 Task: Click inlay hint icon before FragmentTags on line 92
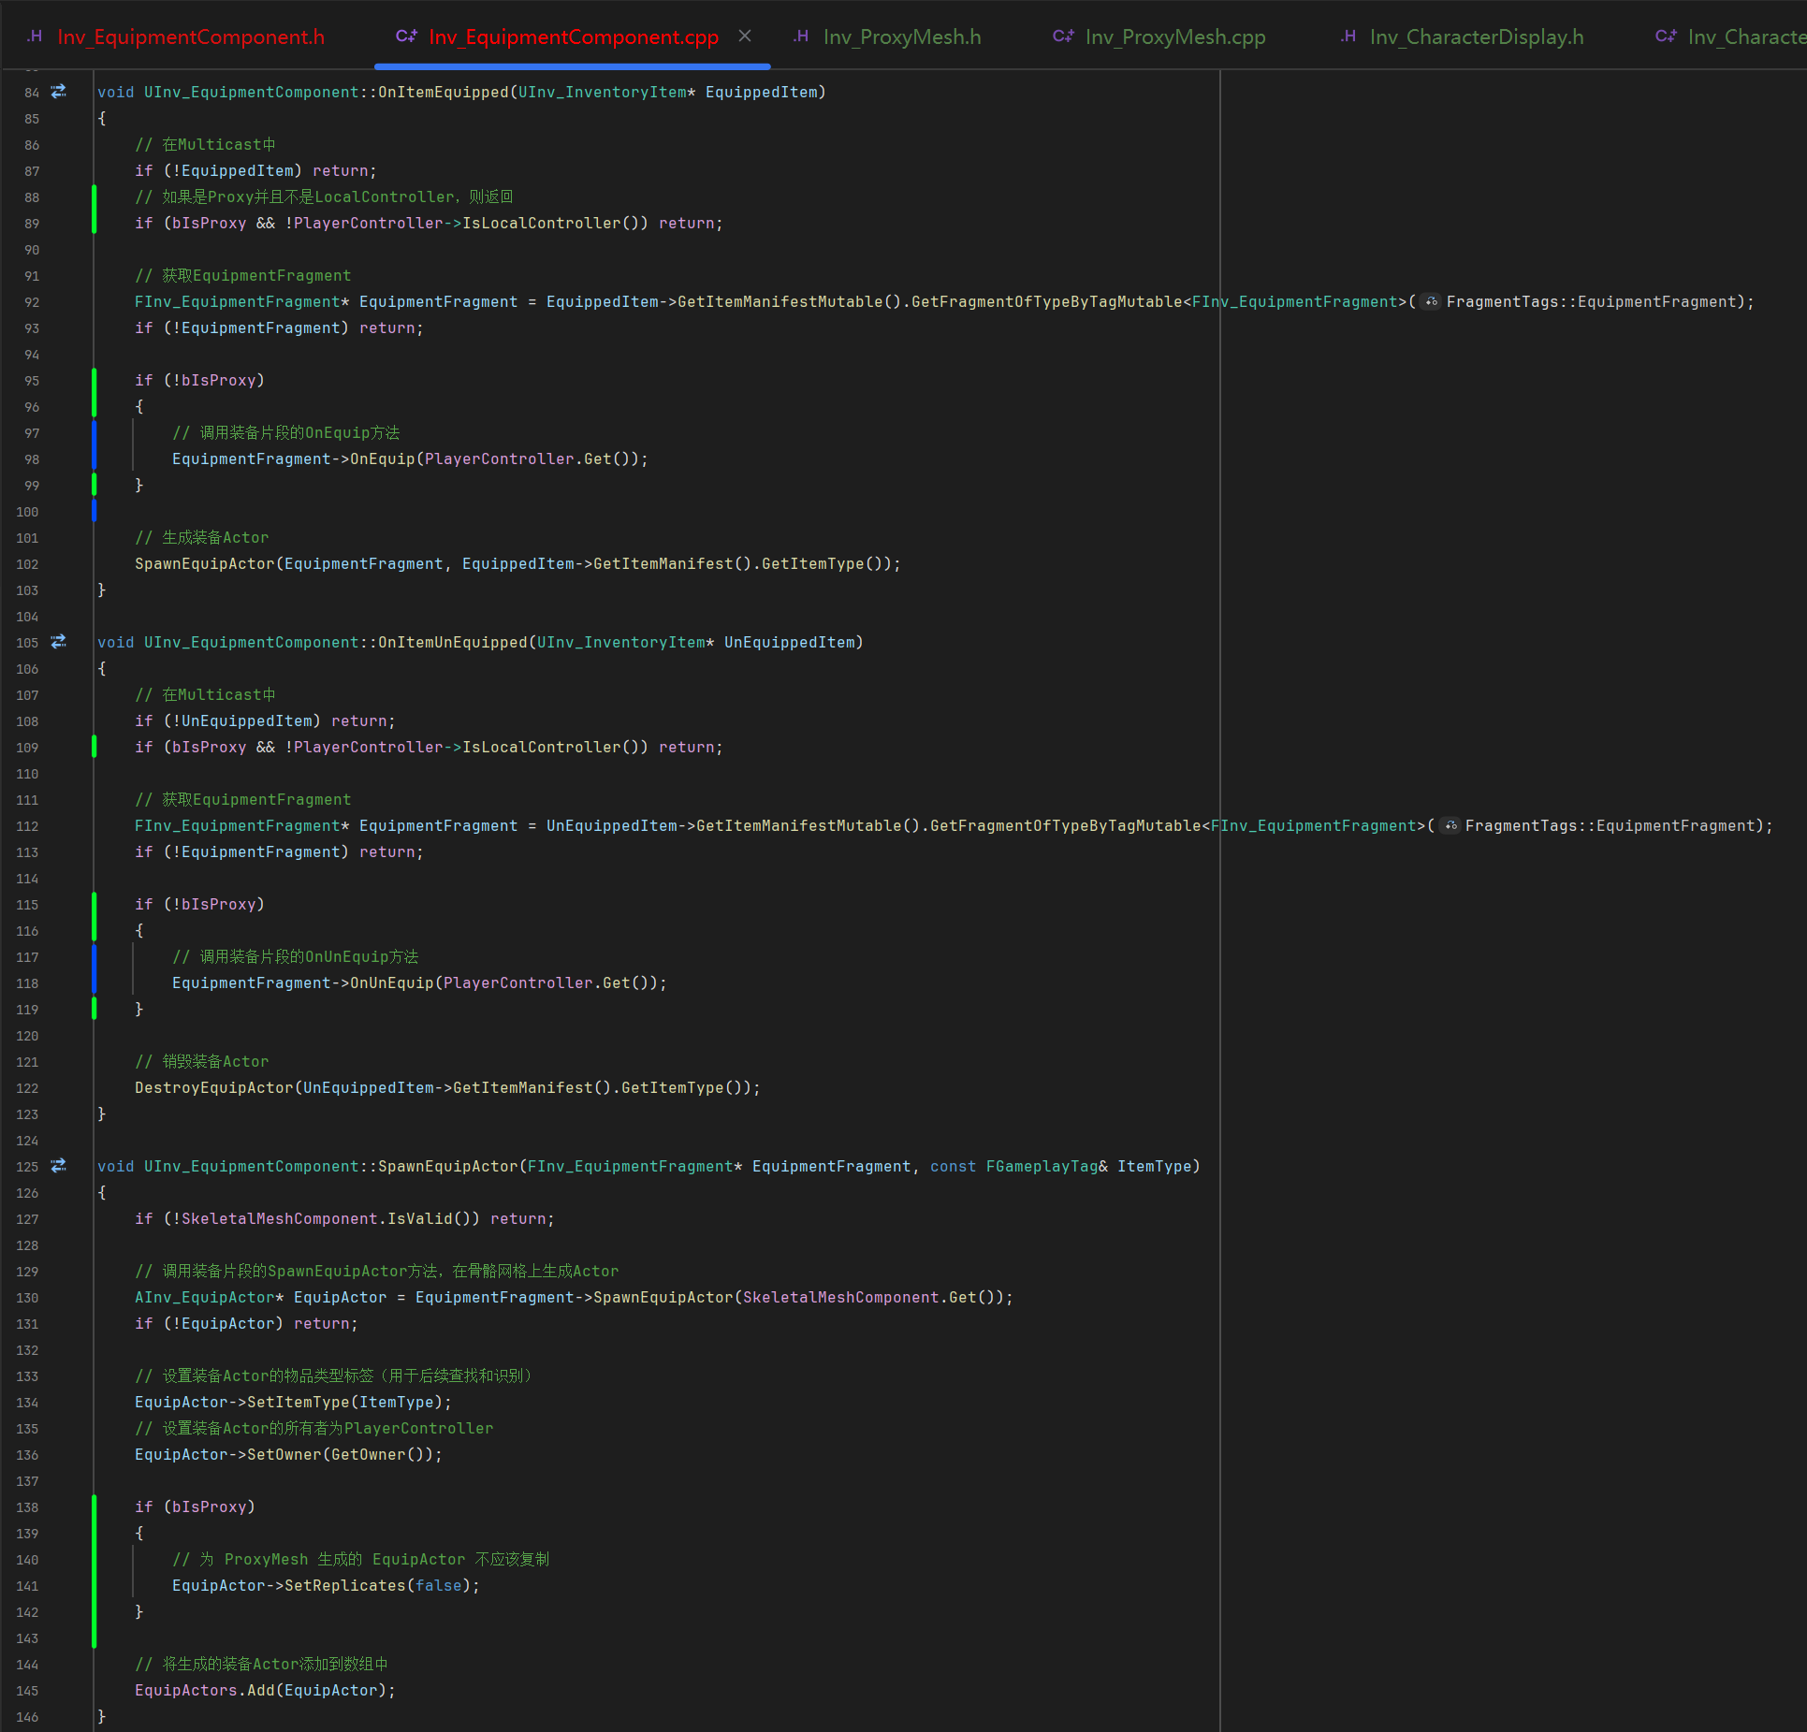1431,301
